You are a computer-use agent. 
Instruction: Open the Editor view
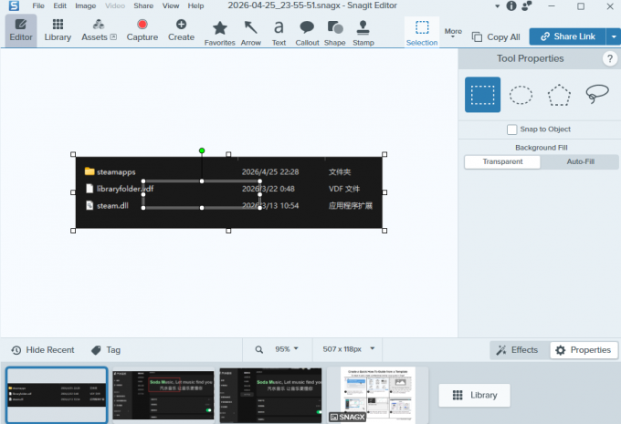coord(21,30)
